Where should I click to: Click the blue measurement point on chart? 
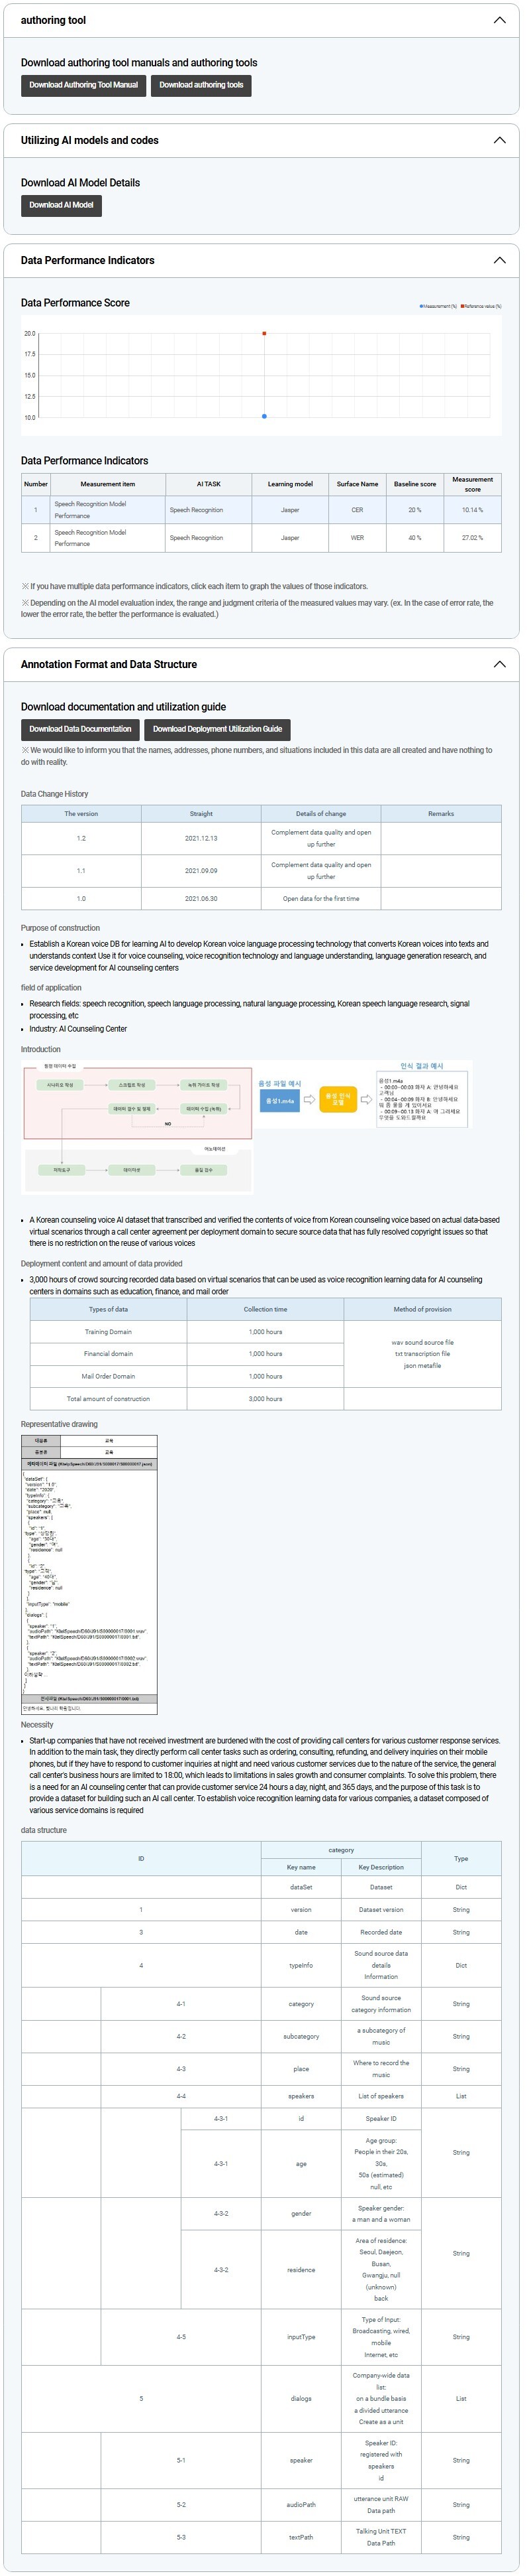(x=265, y=416)
